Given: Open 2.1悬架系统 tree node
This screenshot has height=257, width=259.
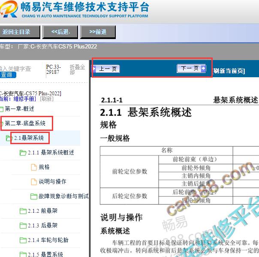Looking at the screenshot, I should click(x=29, y=138).
